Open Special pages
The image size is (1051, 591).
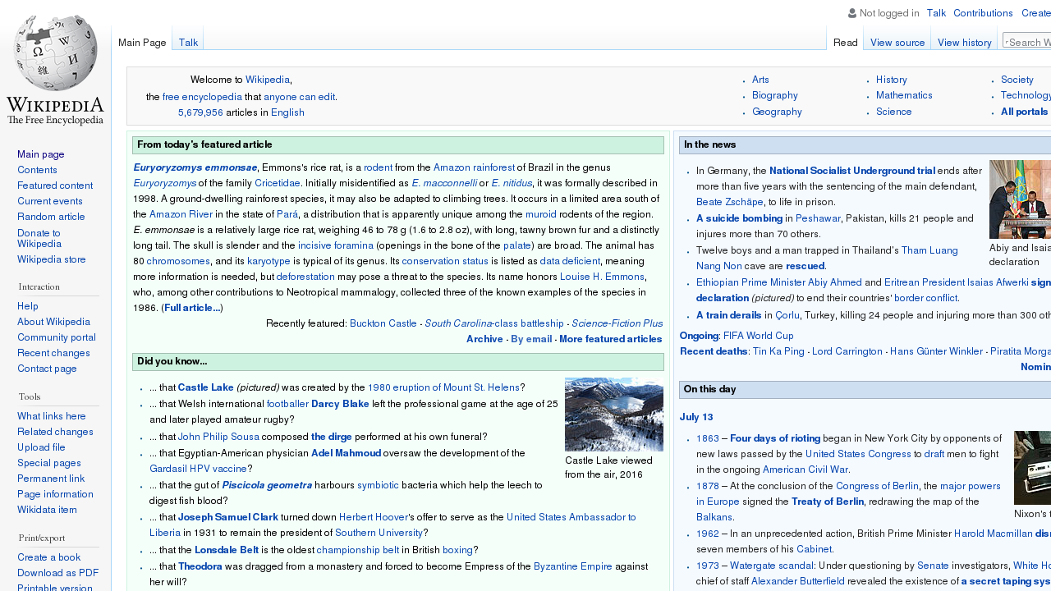[49, 463]
